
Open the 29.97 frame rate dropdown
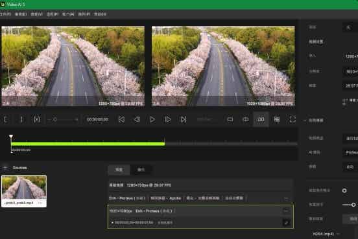coord(350,85)
